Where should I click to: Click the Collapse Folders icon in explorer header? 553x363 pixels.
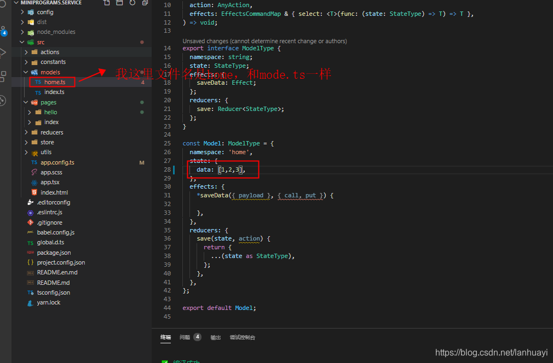coord(145,3)
